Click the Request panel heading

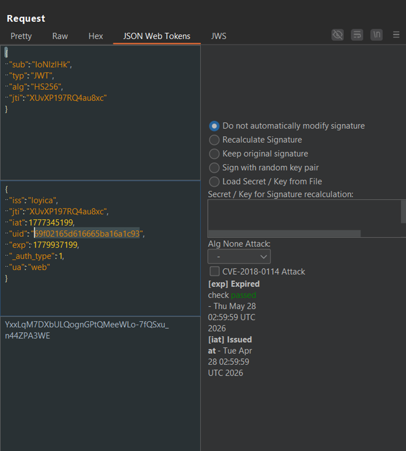coord(26,19)
